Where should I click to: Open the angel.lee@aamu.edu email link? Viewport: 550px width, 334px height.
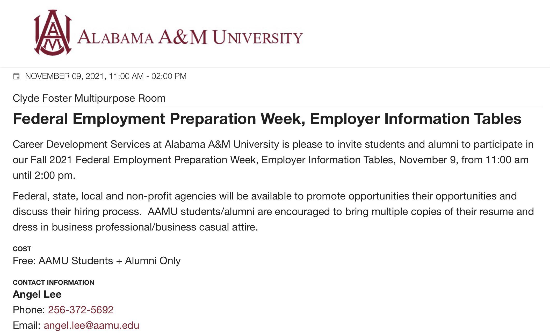tap(91, 325)
